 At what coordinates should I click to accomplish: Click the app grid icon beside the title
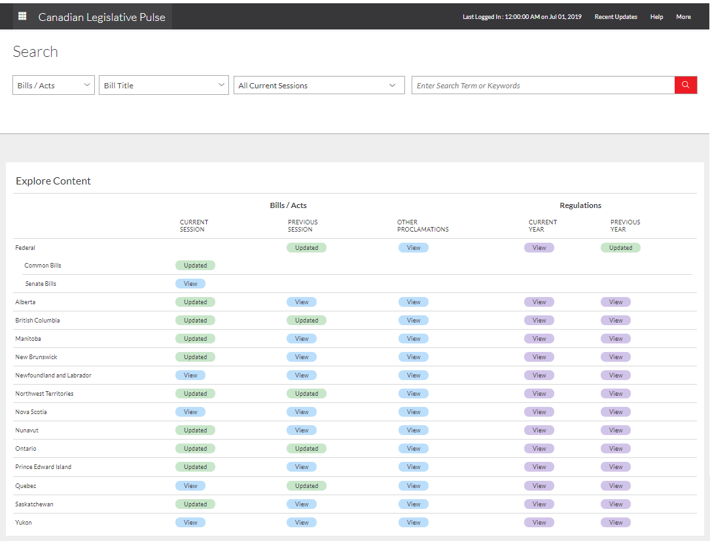(22, 16)
